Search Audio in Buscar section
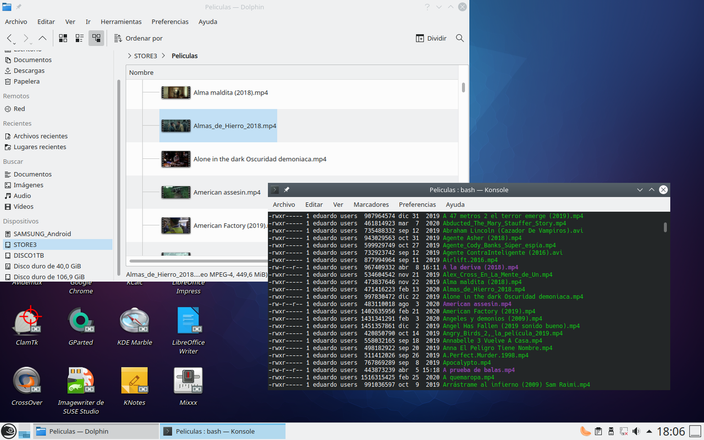The image size is (704, 440). [x=23, y=195]
